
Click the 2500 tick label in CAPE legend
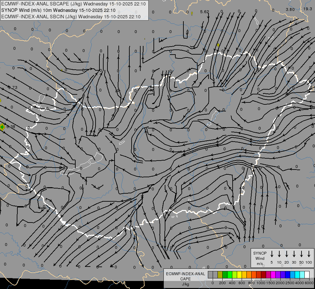point(290,283)
